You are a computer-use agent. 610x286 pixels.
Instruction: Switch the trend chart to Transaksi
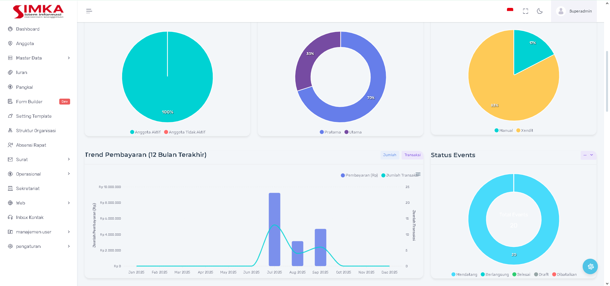[412, 155]
